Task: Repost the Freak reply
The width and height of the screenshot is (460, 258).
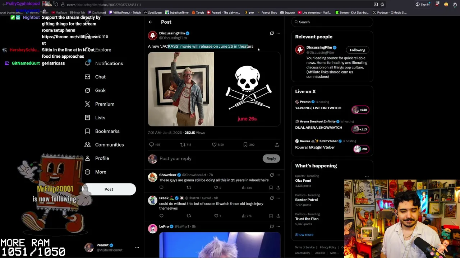Action: pos(189,216)
